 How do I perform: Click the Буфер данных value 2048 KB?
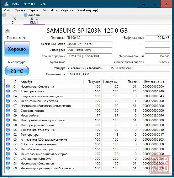pos(158,38)
